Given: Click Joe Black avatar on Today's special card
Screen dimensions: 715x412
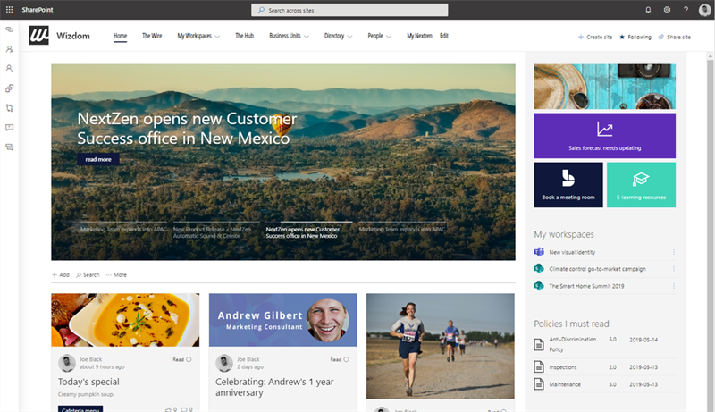Looking at the screenshot, I should pyautogui.click(x=67, y=363).
